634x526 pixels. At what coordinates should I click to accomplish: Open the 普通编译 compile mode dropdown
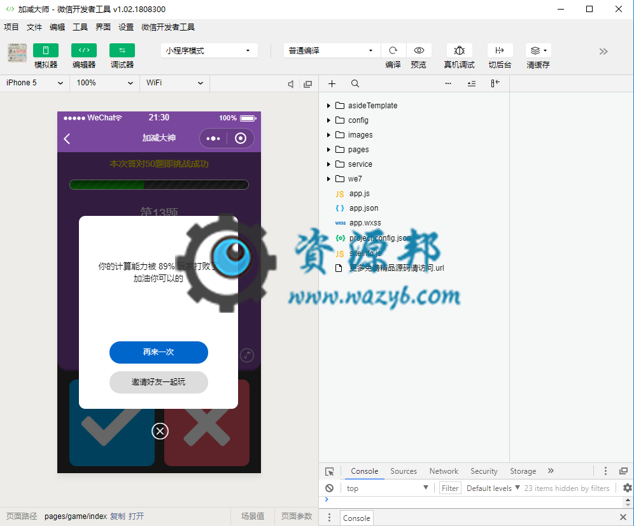point(332,50)
